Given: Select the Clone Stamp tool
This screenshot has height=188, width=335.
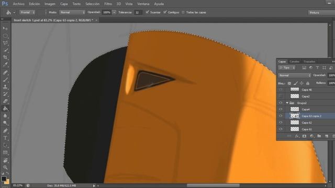Looking at the screenshot, I should [x=5, y=87].
